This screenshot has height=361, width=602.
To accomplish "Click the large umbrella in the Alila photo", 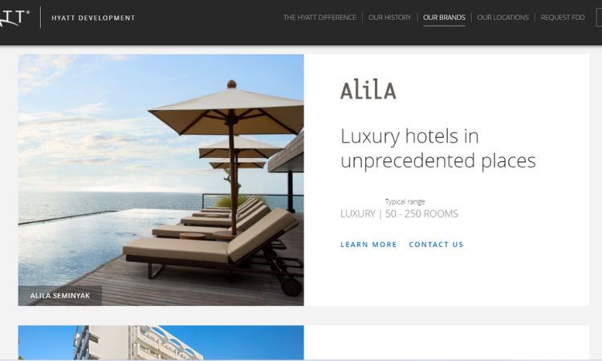I will pyautogui.click(x=226, y=112).
